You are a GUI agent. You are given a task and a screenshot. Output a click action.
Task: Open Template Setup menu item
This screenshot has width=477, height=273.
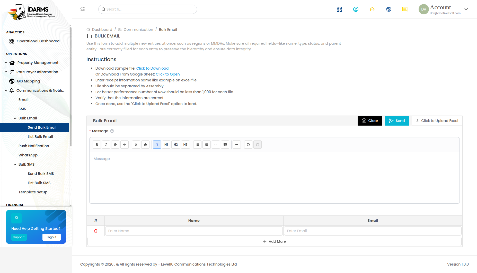33,192
